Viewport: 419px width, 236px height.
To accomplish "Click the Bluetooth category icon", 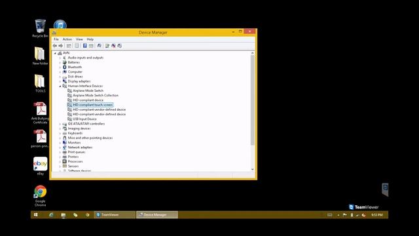I will tap(65, 67).
